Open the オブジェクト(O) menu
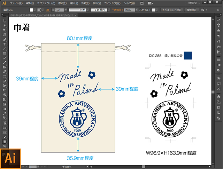 tap(46, 3)
